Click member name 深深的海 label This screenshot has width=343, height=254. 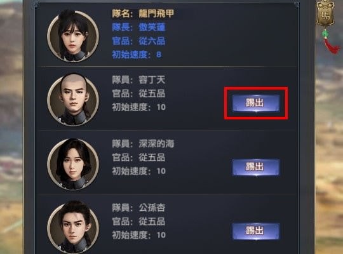pyautogui.click(x=156, y=144)
